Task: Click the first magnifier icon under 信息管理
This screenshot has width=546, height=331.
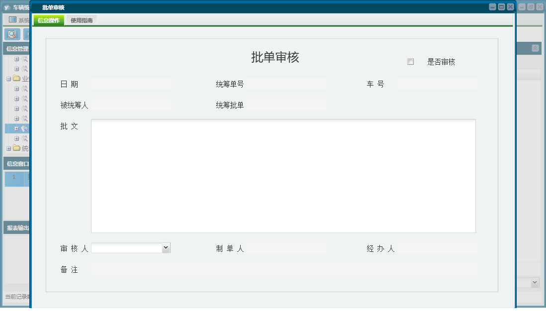Action: 24,58
